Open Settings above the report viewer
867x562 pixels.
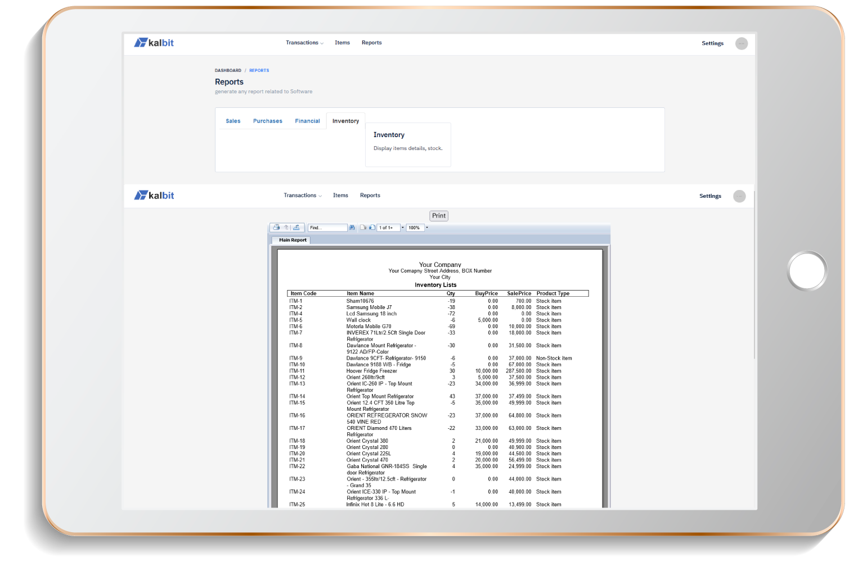pyautogui.click(x=710, y=196)
